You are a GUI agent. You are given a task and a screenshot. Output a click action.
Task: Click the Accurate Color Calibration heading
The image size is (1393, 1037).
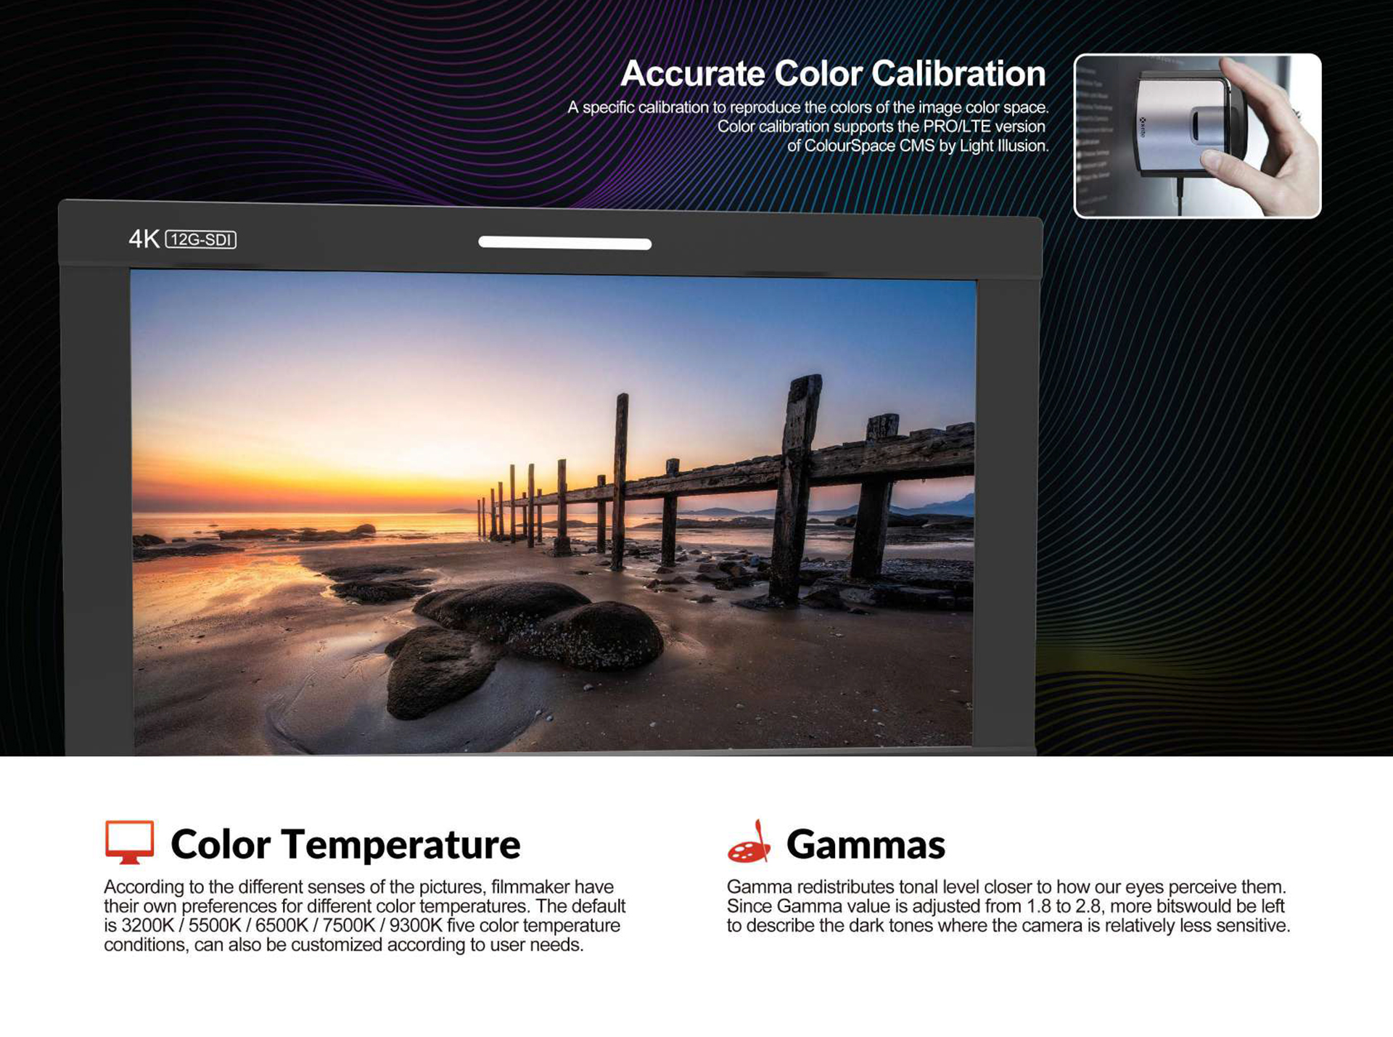832,74
